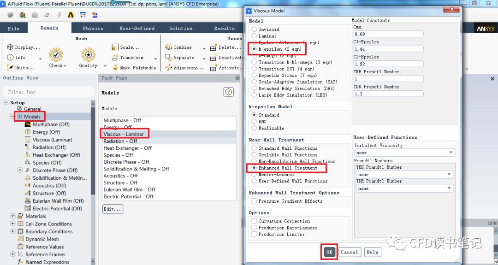Select Dynamic Mesh in outline tree

[42, 239]
